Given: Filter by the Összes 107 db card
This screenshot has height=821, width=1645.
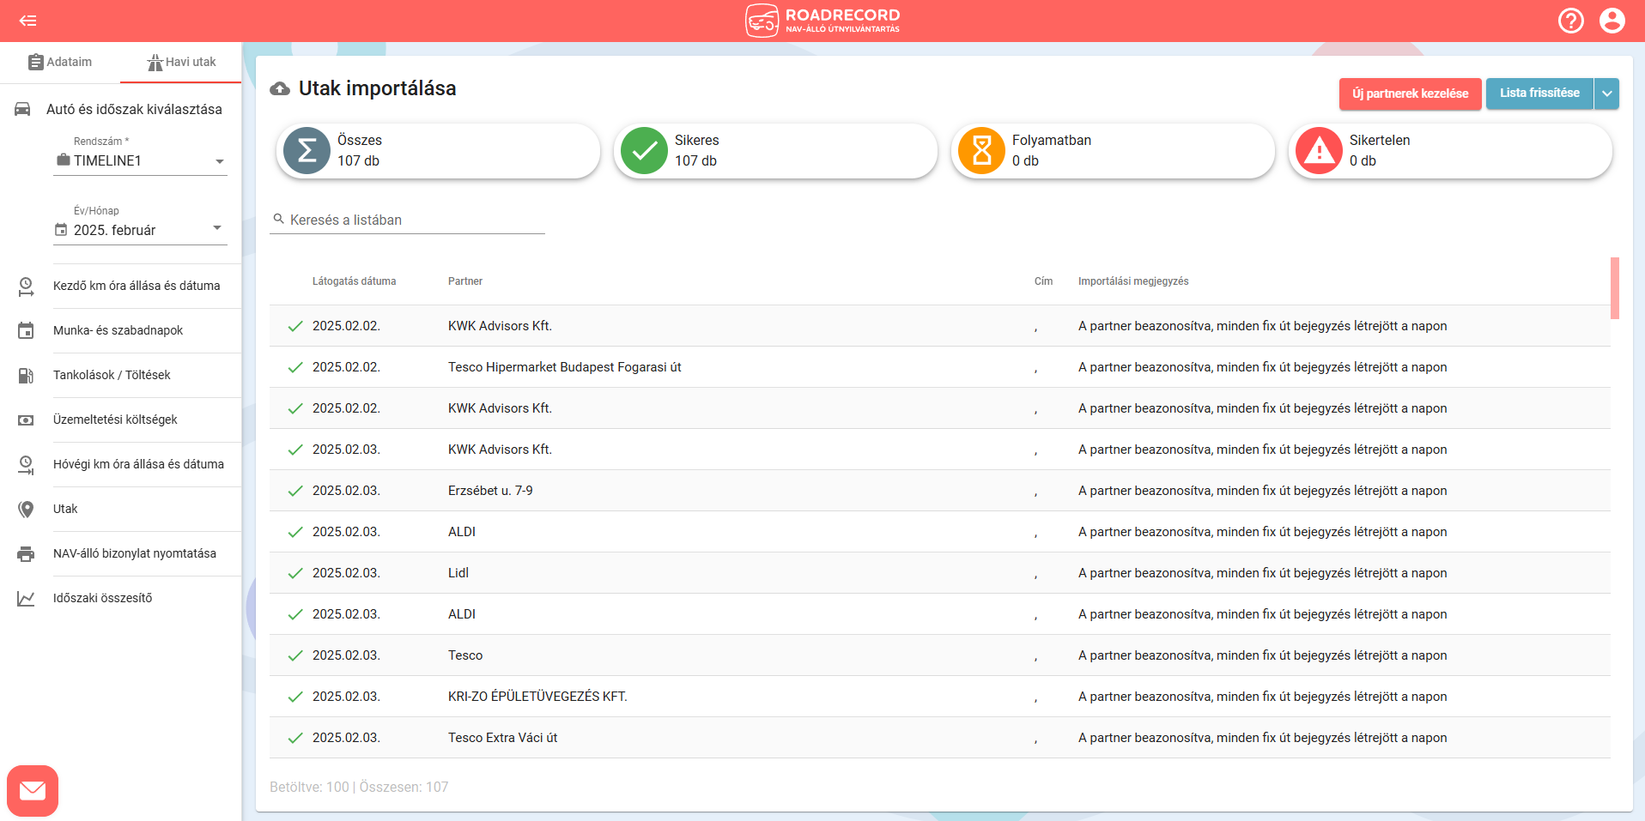Looking at the screenshot, I should pos(438,151).
